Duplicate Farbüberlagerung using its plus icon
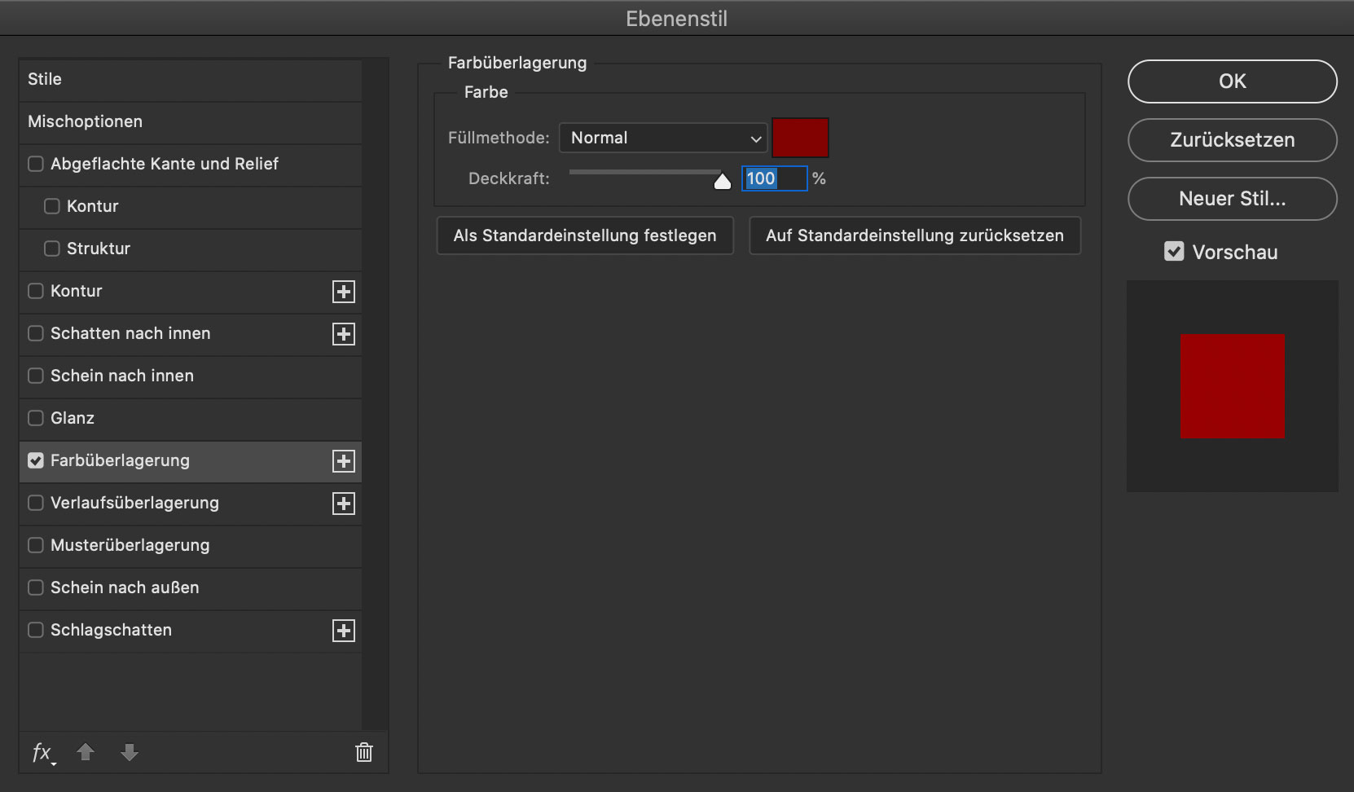 click(x=344, y=461)
